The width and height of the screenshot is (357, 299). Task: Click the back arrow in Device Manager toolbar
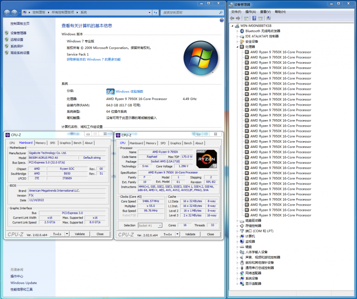(x=232, y=18)
